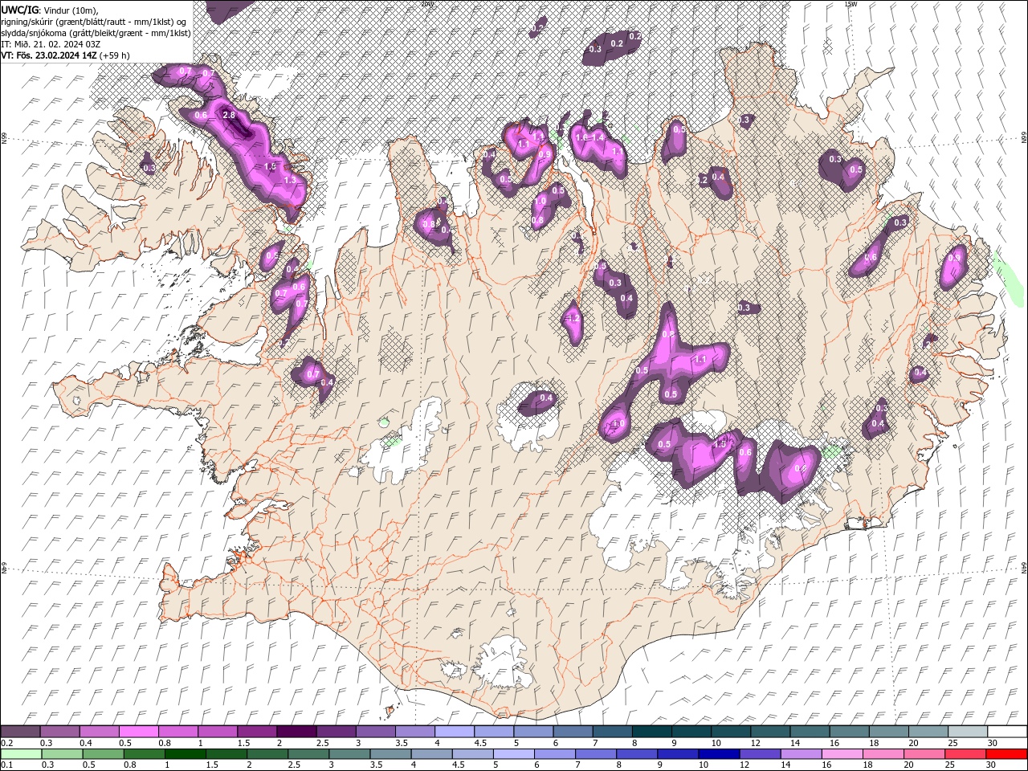Click the 3 grey-green rain legend swatch
Viewport: 1028px width, 771px height.
click(349, 754)
